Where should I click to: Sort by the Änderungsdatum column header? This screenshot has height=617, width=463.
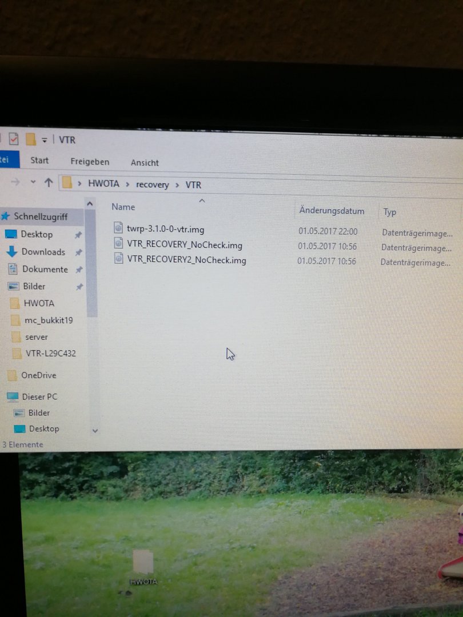[x=332, y=210]
